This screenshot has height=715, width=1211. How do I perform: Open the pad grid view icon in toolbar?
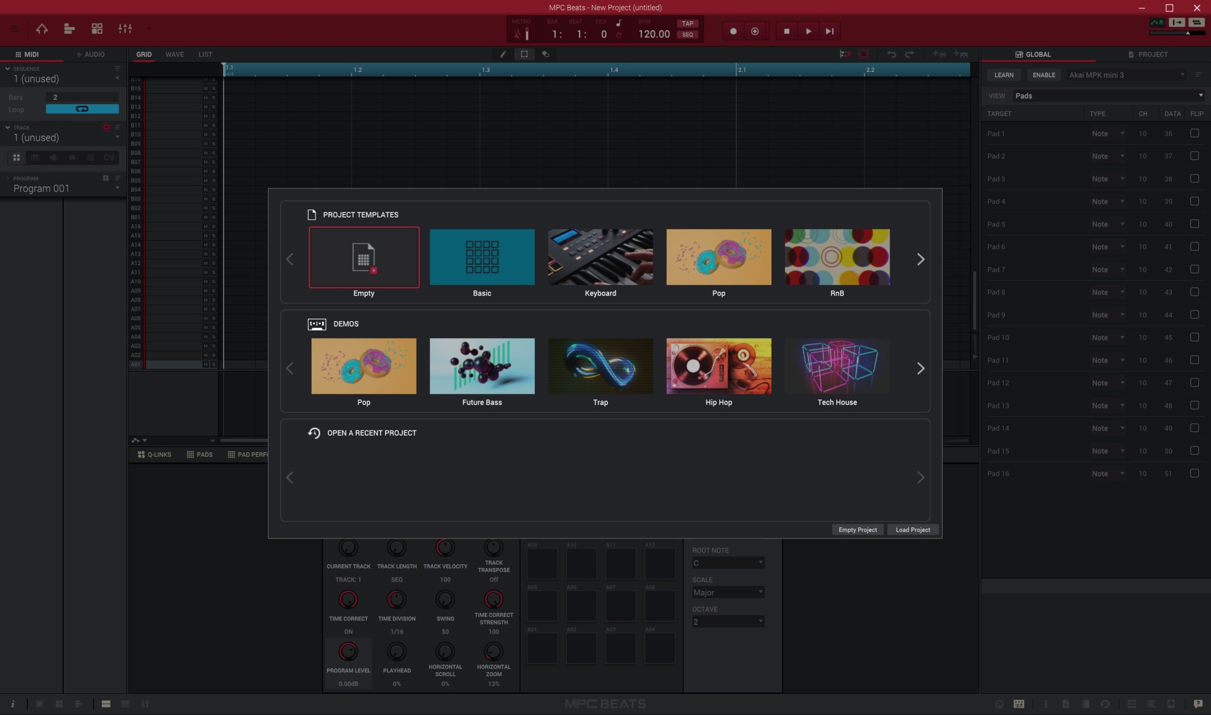click(x=97, y=29)
